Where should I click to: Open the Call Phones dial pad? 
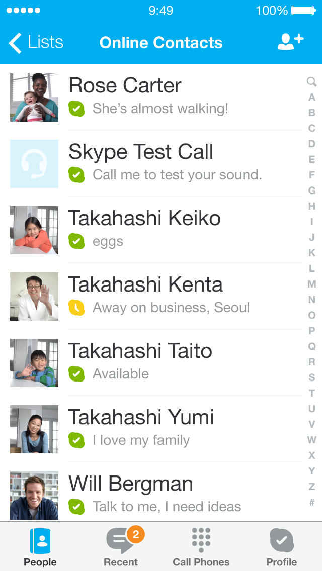pyautogui.click(x=201, y=547)
